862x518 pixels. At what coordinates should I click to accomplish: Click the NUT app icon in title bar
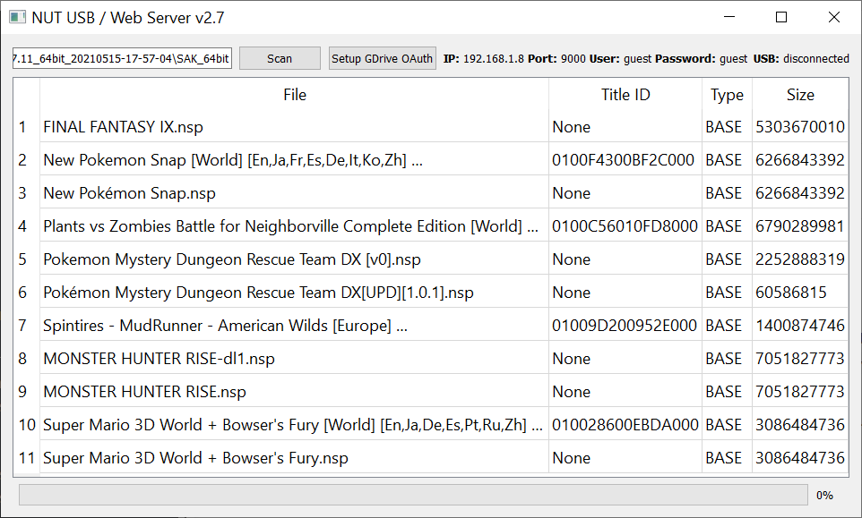pyautogui.click(x=17, y=18)
